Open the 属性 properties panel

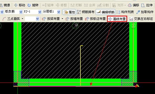pyautogui.click(x=69, y=12)
